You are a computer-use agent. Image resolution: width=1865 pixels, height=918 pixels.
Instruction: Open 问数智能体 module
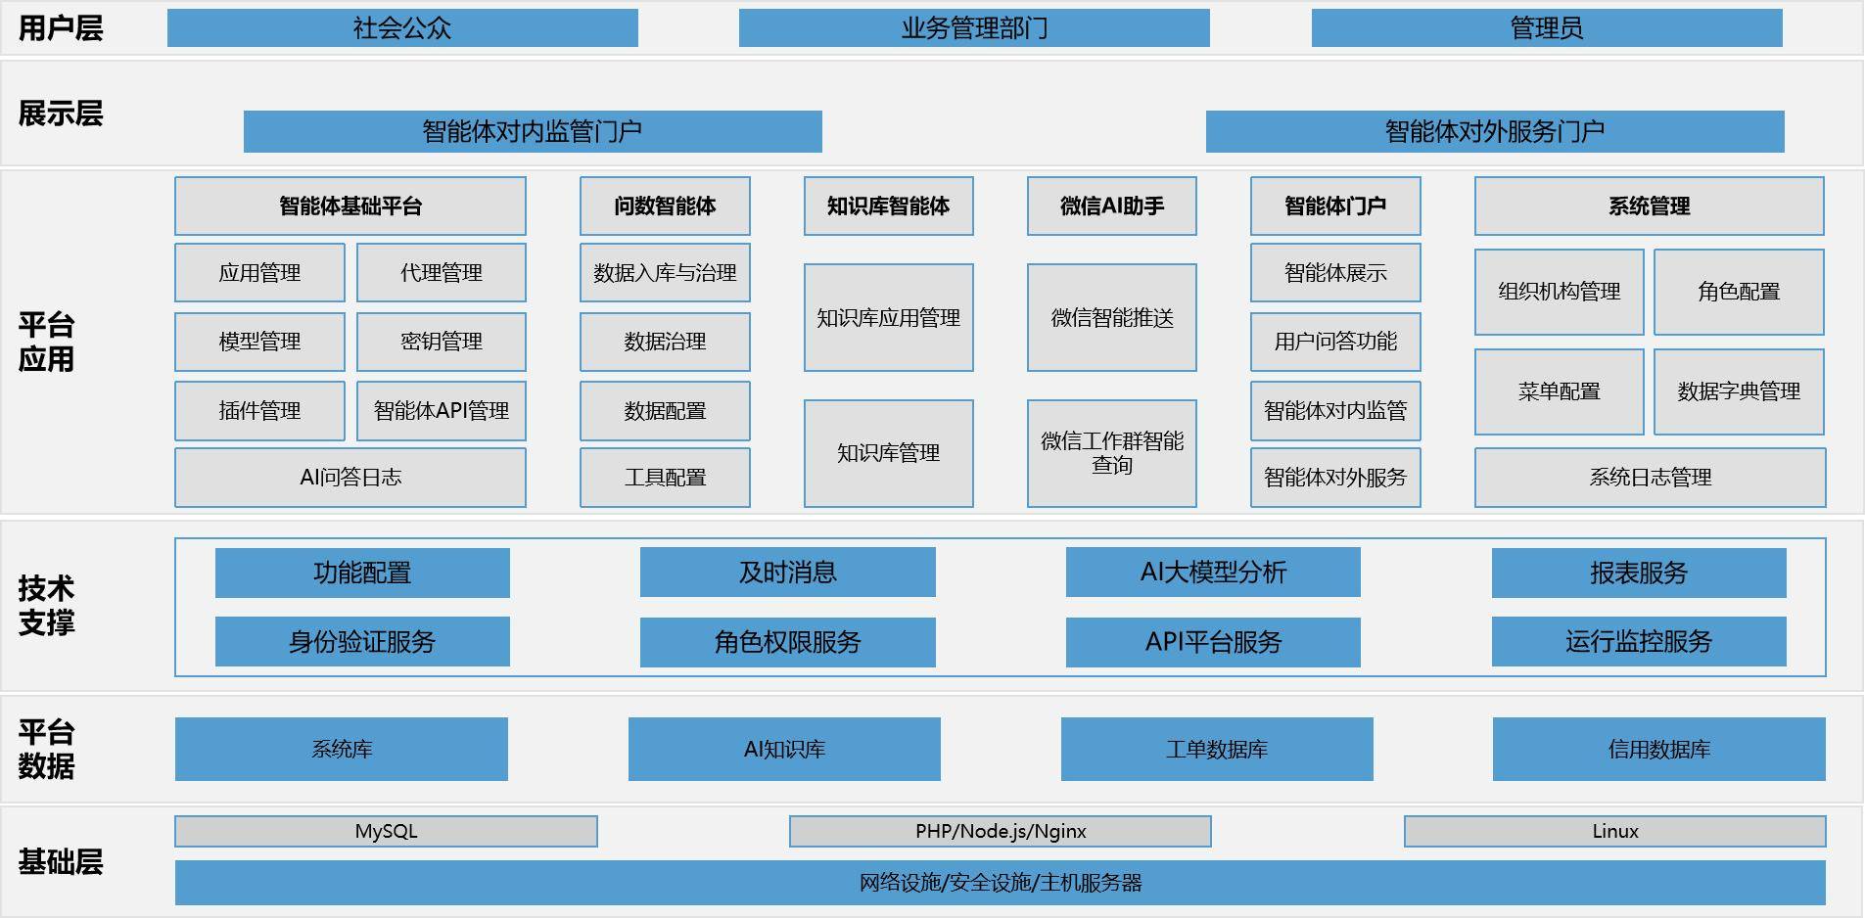tap(664, 206)
